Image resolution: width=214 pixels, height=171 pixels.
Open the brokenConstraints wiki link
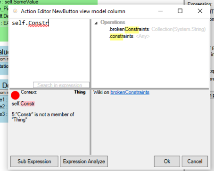pyautogui.click(x=130, y=92)
